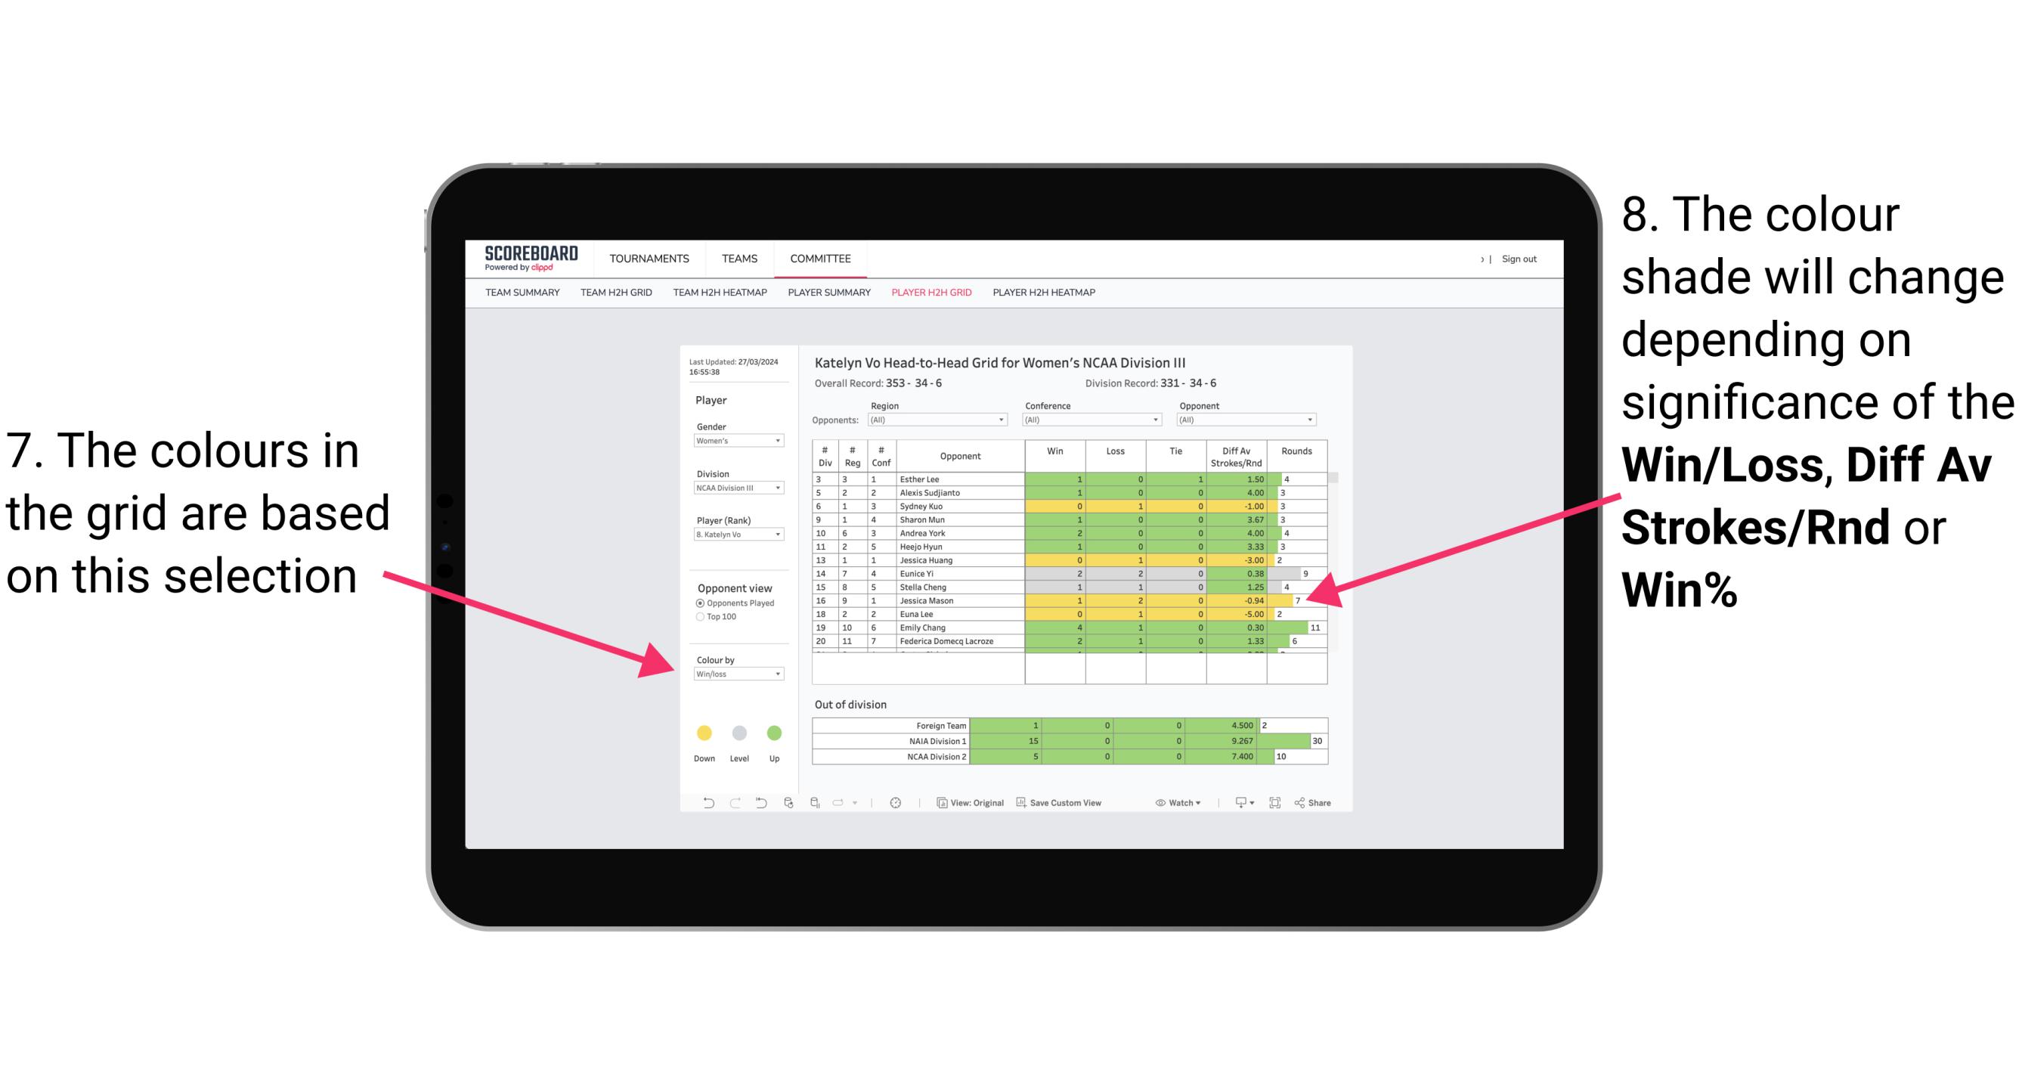Switch to the Player Summary tab
Screen dimensions: 2022x1088
828,297
